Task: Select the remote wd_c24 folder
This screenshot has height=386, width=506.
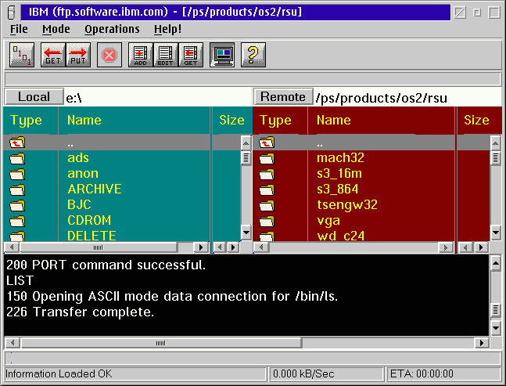Action: point(341,236)
